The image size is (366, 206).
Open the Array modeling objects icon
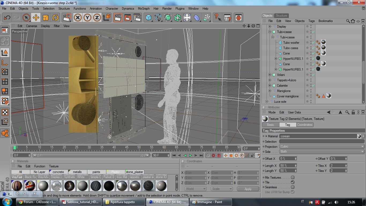177,18
